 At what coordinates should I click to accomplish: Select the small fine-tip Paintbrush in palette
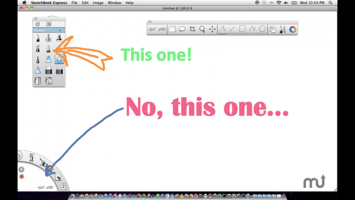38,60
